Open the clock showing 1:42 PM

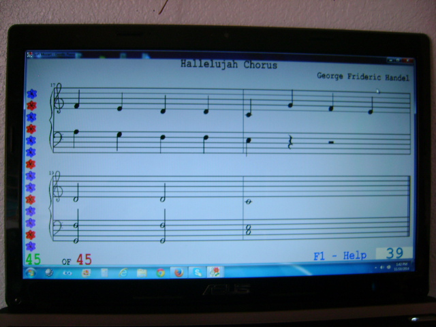tap(401, 266)
